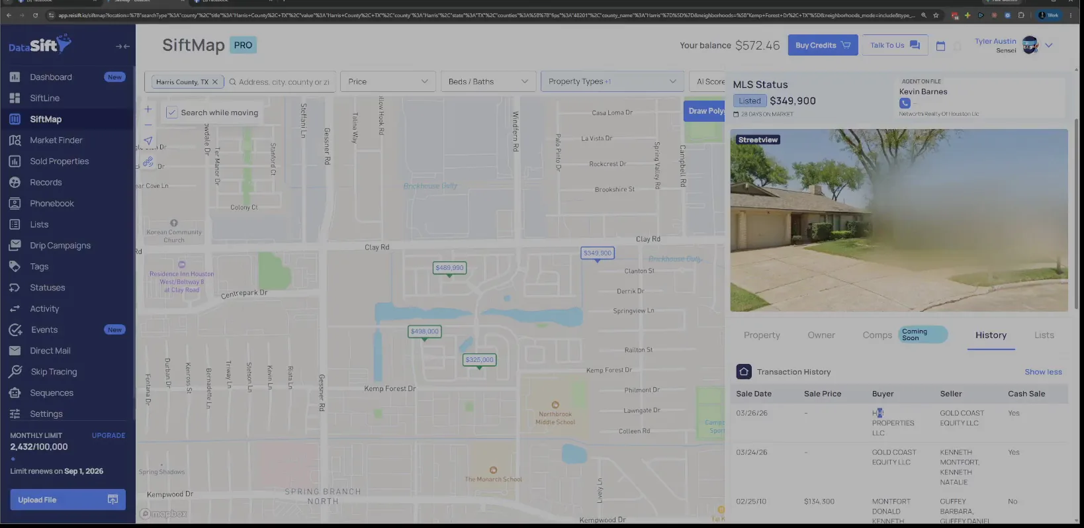Expand the Beds / Baths dropdown
Image resolution: width=1084 pixels, height=528 pixels.
click(x=488, y=81)
